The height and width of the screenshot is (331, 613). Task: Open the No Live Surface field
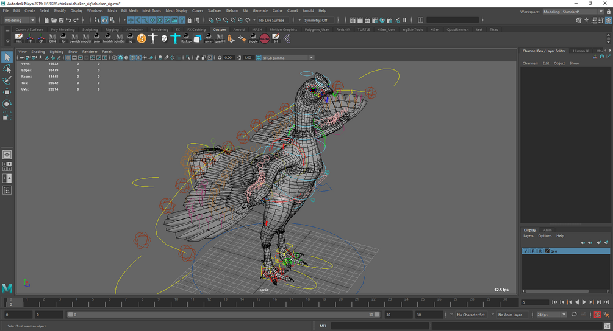tap(273, 20)
